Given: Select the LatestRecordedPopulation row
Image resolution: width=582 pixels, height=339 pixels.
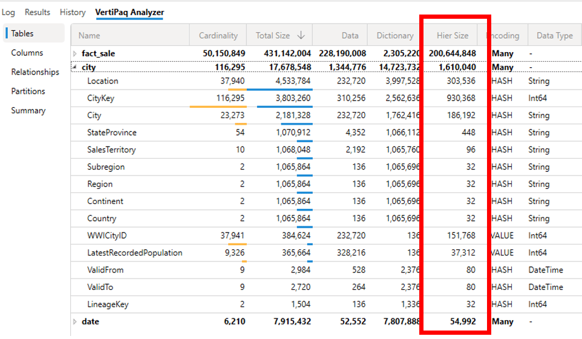Looking at the screenshot, I should (134, 252).
